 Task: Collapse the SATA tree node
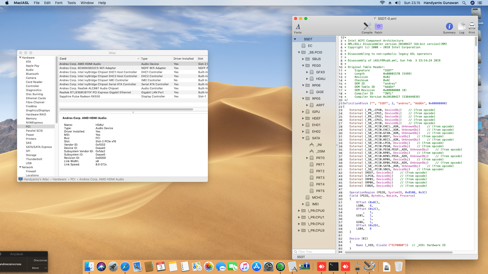(303, 138)
